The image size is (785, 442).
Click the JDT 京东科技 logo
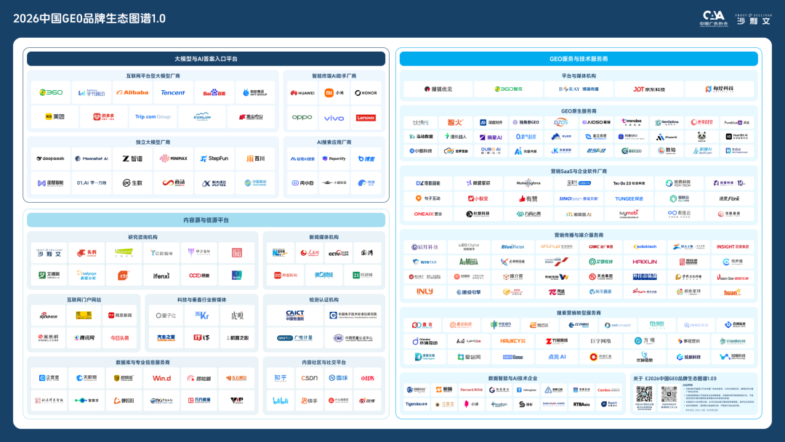pos(649,89)
